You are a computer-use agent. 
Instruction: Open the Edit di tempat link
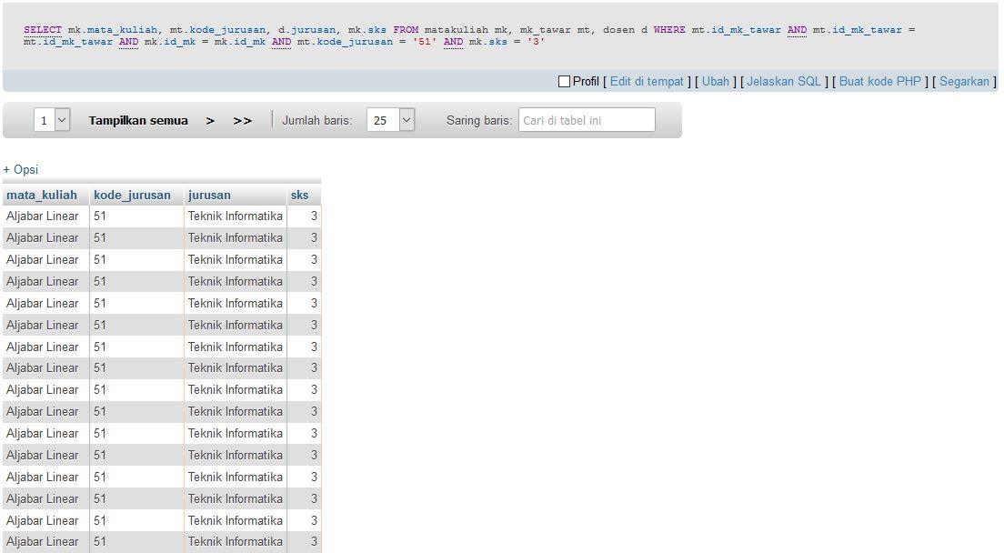coord(647,81)
